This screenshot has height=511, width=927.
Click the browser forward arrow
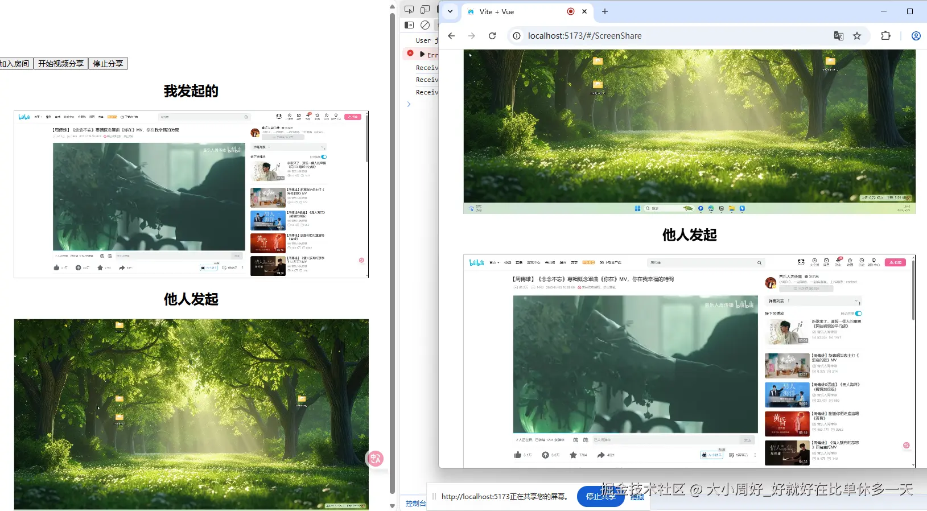coord(472,36)
